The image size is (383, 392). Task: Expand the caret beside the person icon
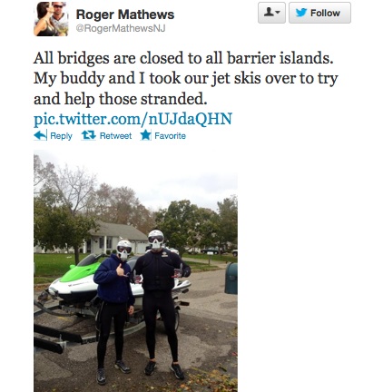point(278,13)
